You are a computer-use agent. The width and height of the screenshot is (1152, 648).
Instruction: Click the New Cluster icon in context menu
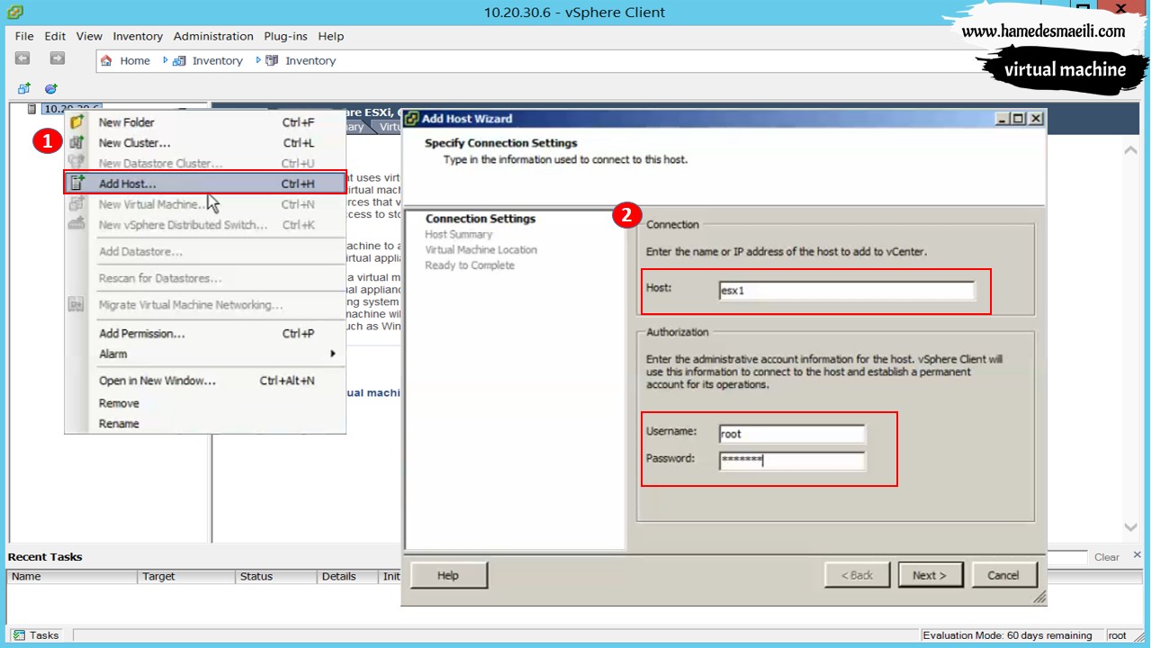(77, 142)
